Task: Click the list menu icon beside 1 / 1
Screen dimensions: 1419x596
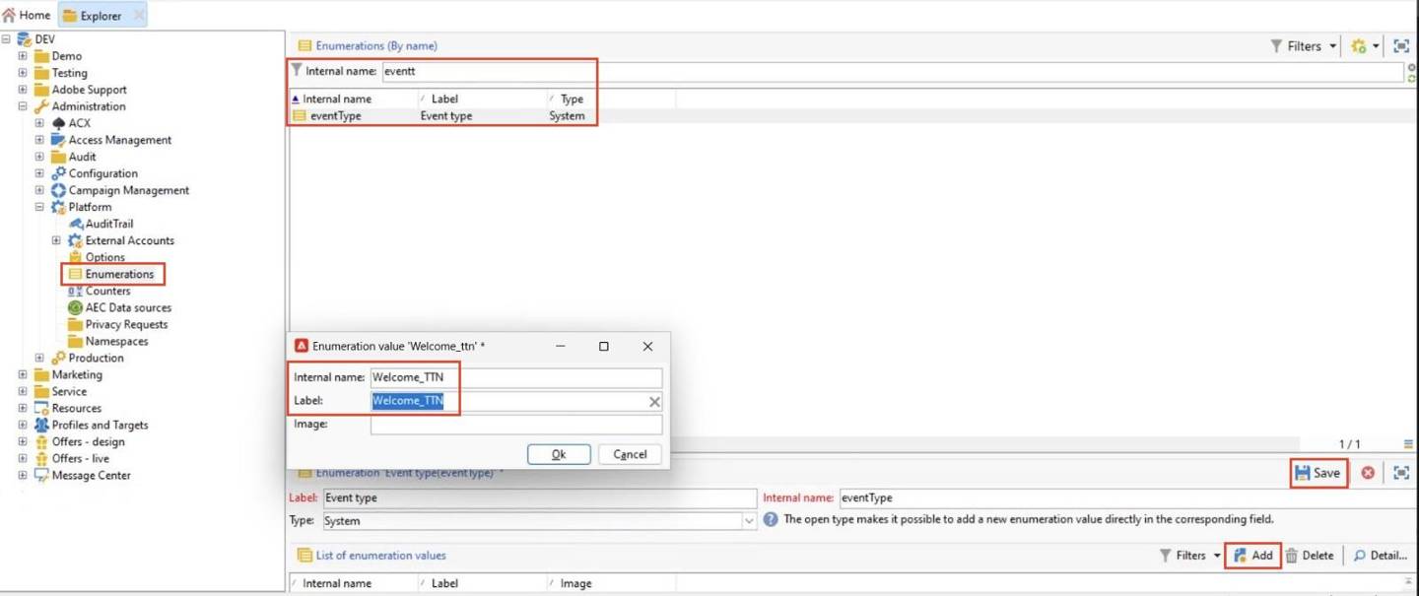Action: 1408,444
